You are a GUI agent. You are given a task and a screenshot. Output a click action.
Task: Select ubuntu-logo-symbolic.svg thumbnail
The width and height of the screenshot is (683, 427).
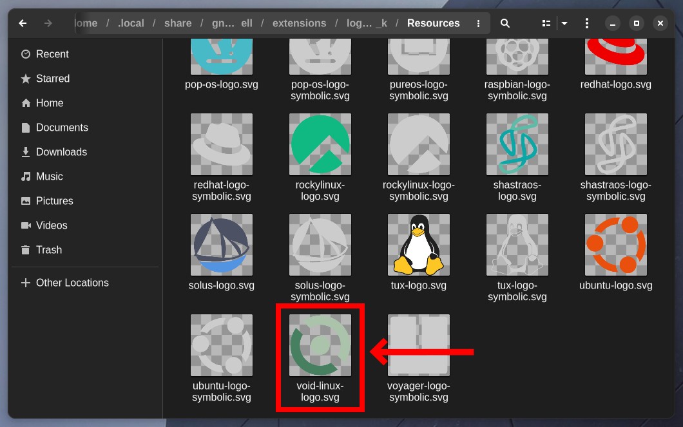221,345
